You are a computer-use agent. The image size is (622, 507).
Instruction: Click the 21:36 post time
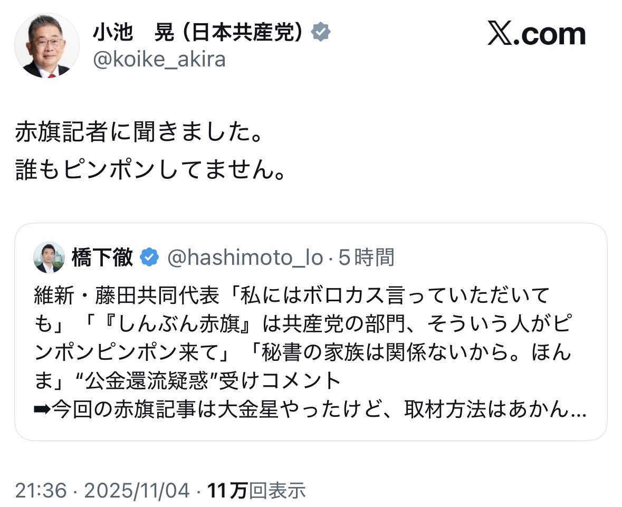coord(41,491)
